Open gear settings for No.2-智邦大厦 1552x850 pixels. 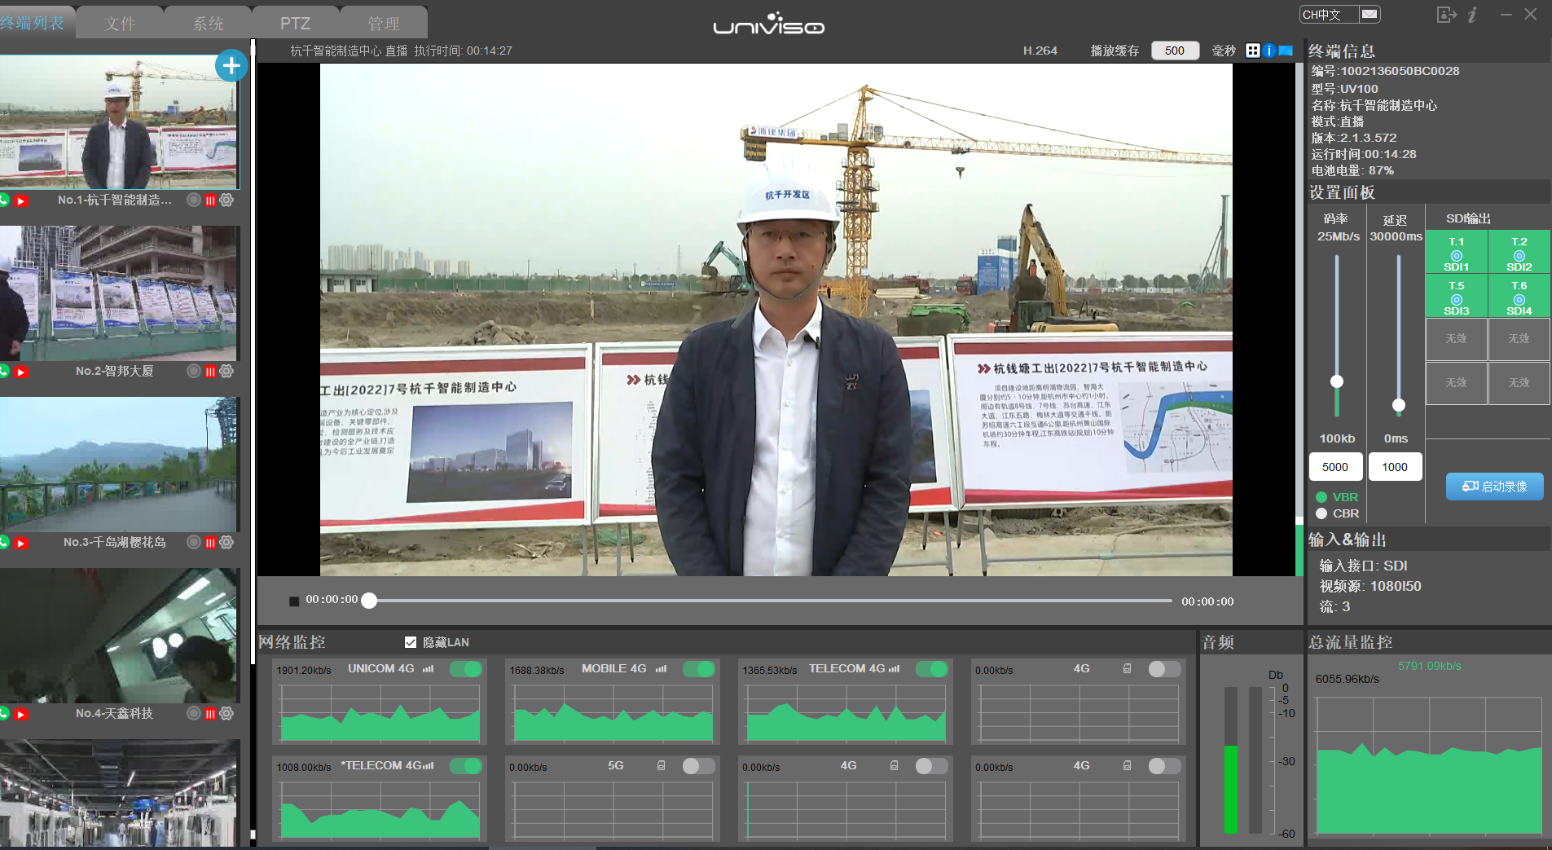(226, 371)
